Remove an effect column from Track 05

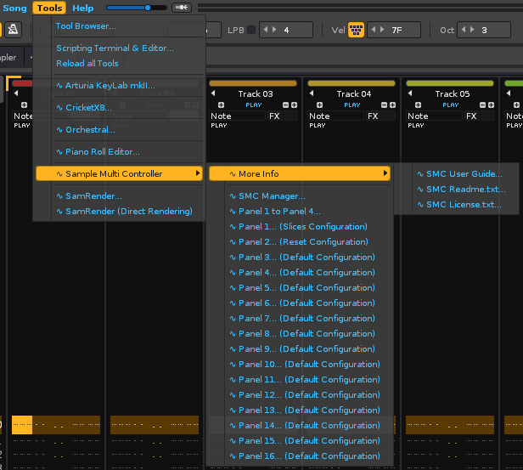click(482, 105)
